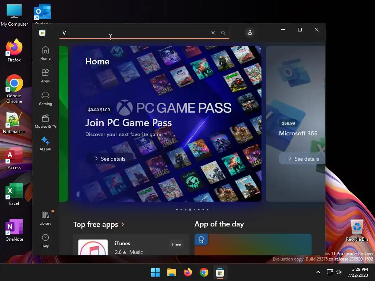
Task: Maximize the Microsoft Store window
Action: (300, 30)
